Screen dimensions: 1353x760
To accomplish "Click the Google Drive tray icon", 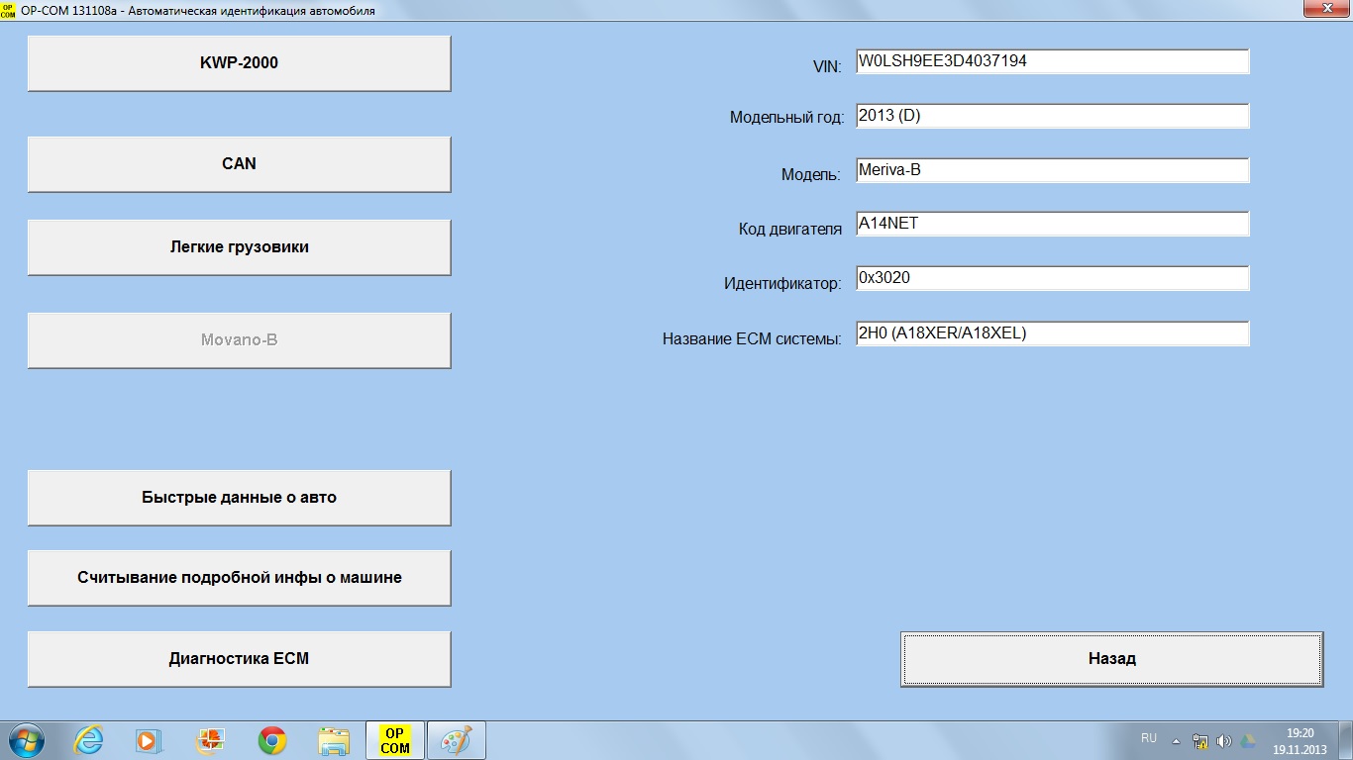I will pyautogui.click(x=1248, y=740).
